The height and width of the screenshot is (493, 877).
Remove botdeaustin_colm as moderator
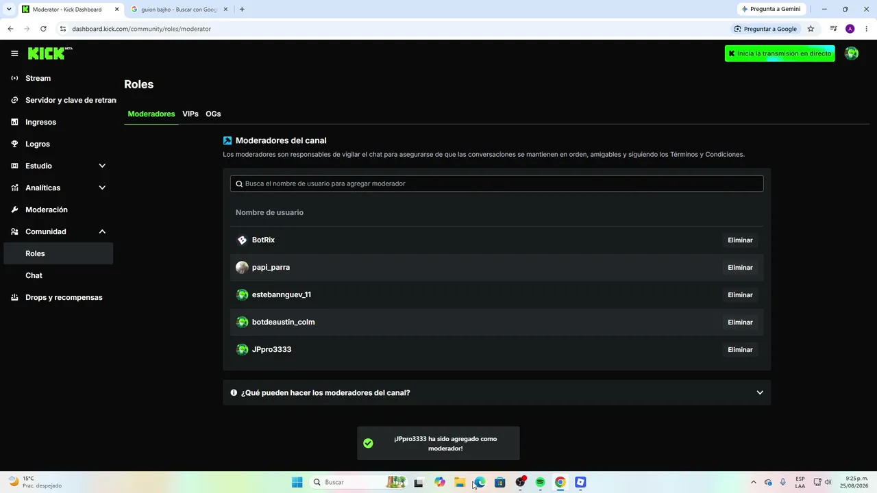[740, 323]
